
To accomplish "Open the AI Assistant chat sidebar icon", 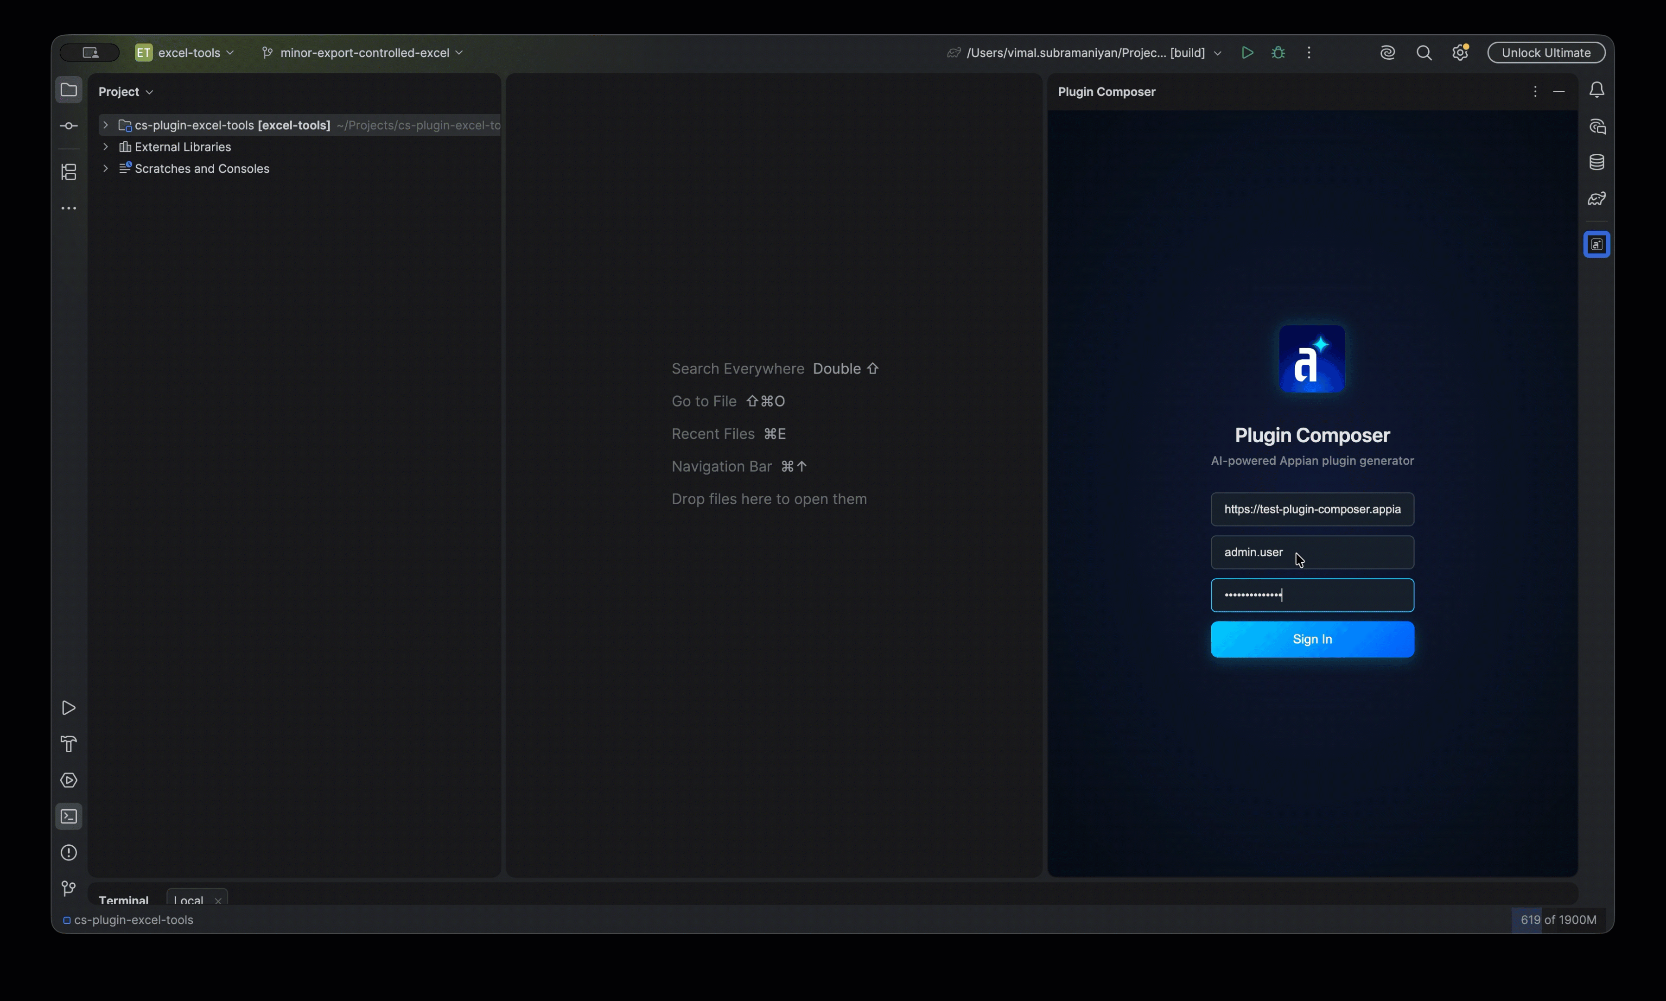I will click(x=1596, y=126).
